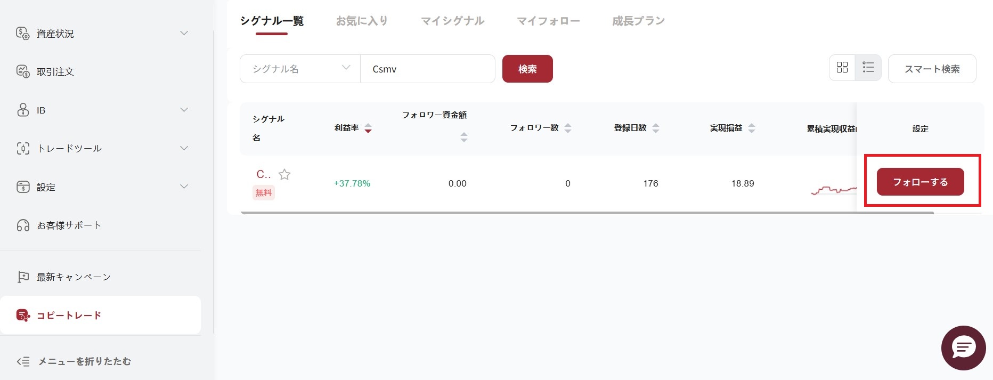The image size is (993, 380).
Task: Click the horizontal table scrollbar
Action: tap(586, 213)
